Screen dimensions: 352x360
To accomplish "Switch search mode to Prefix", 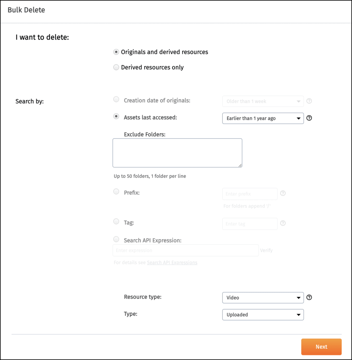I will tap(116, 192).
